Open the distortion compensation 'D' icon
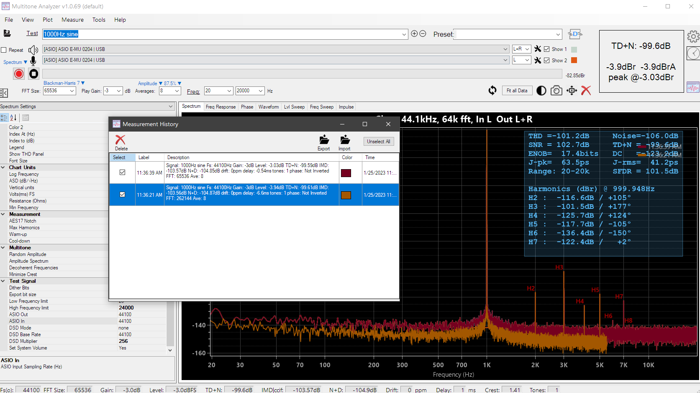 click(x=575, y=34)
